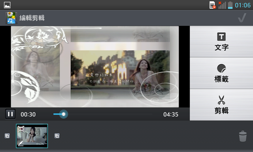The width and height of the screenshot is (253, 152).
Task: Add clip before the thumbnail
Action: (x=7, y=136)
